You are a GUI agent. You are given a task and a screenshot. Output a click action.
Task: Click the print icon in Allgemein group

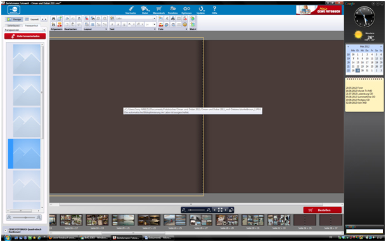point(53,19)
